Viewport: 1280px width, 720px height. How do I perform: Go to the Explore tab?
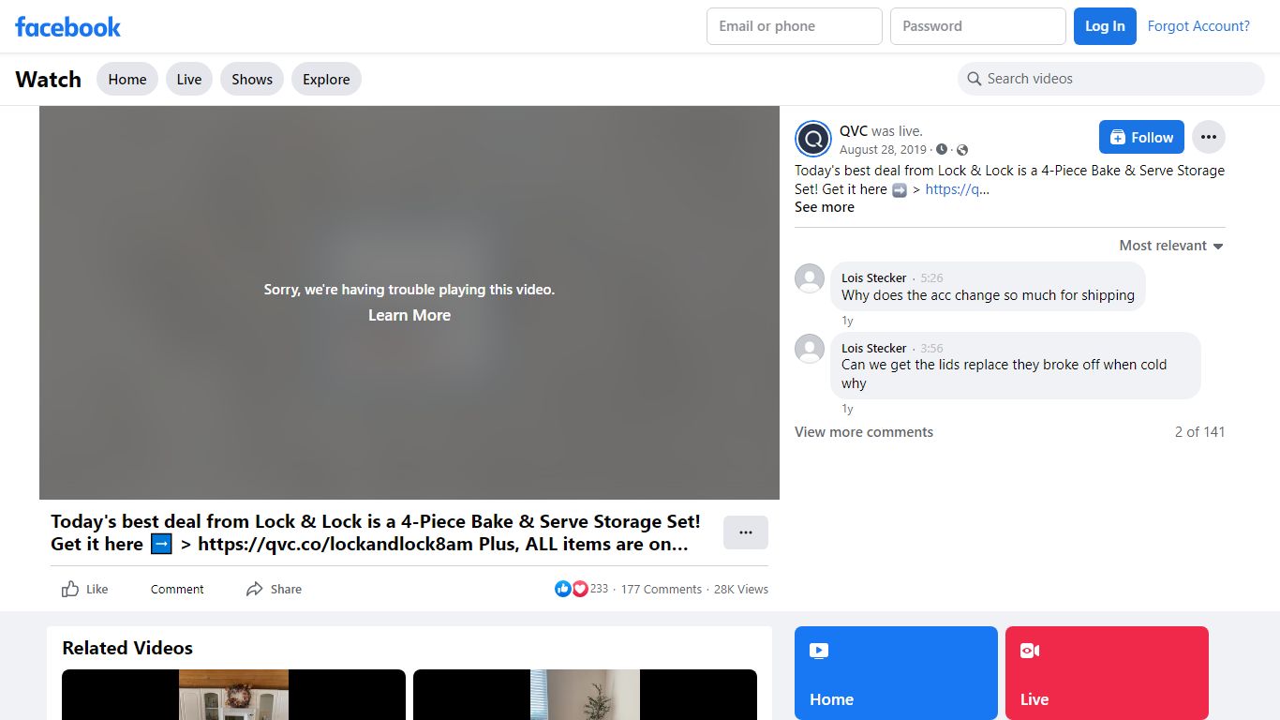[x=326, y=80]
